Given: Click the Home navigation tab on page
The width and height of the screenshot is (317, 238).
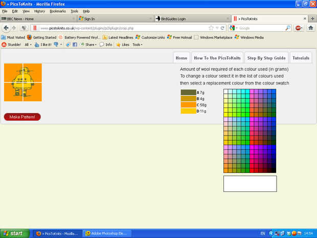Looking at the screenshot, I should 182,58.
